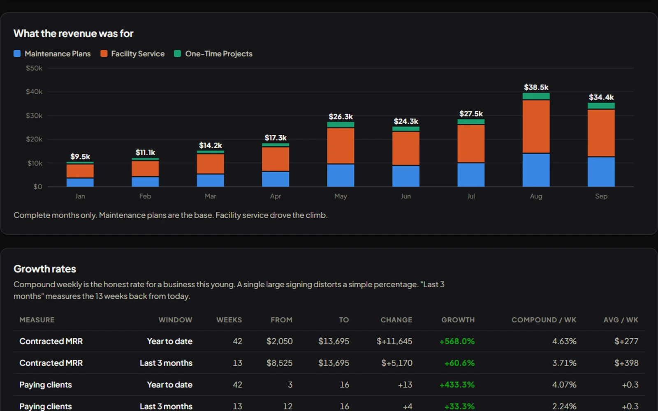Click the $+398 average weekly value

(x=626, y=363)
